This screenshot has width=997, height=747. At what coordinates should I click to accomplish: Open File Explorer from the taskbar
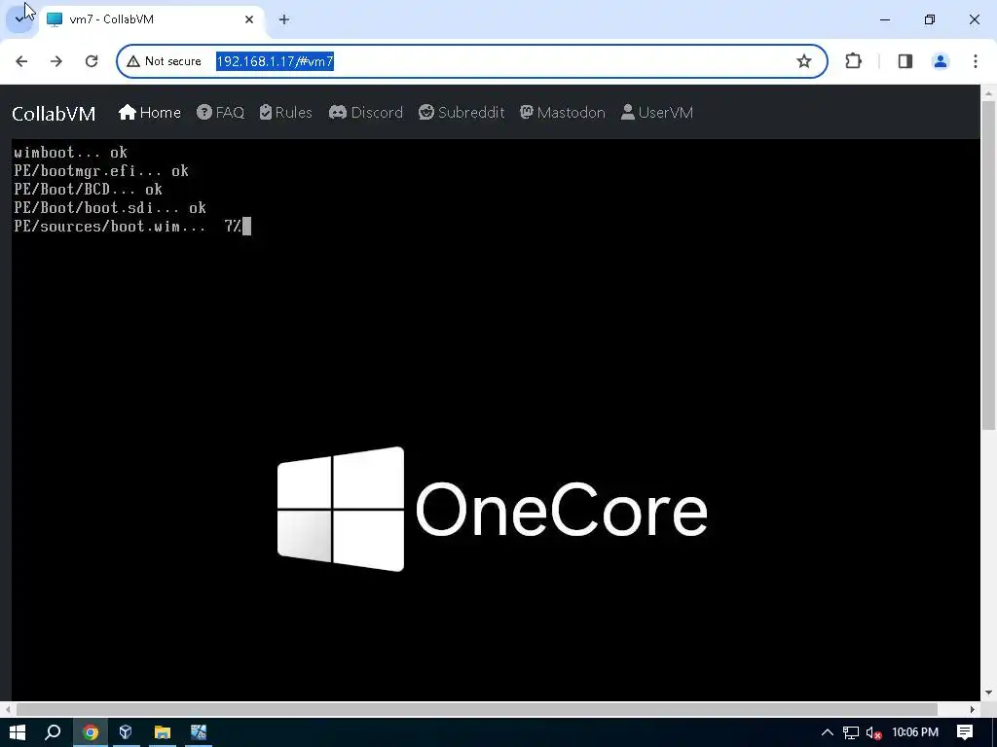pyautogui.click(x=163, y=732)
